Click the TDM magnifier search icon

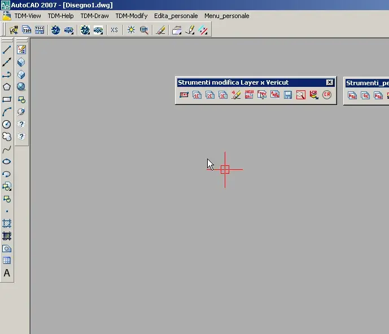144,30
